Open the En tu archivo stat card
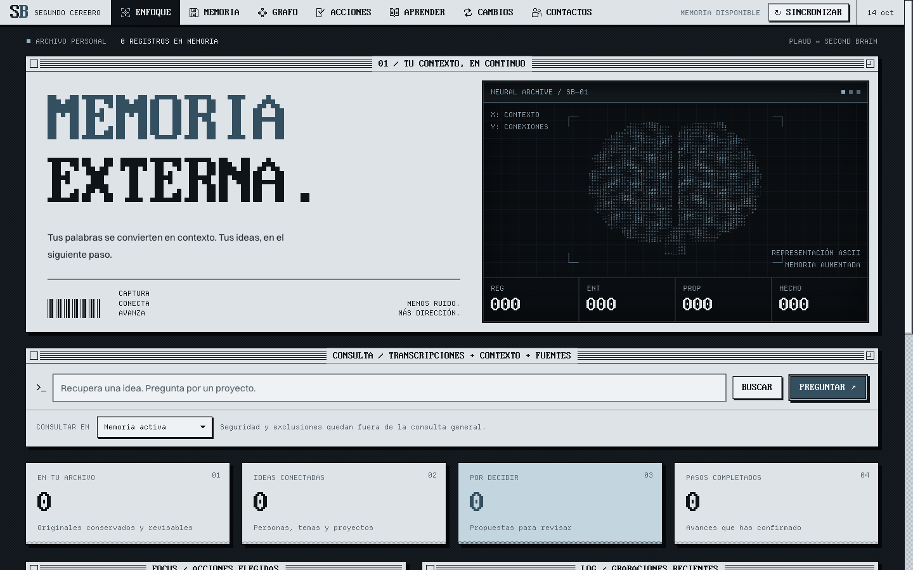This screenshot has height=570, width=913. [x=127, y=503]
